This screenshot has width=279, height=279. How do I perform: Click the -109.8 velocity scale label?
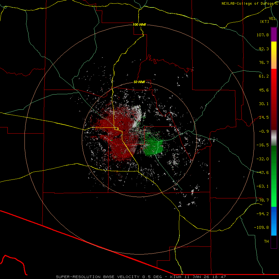click(x=261, y=228)
